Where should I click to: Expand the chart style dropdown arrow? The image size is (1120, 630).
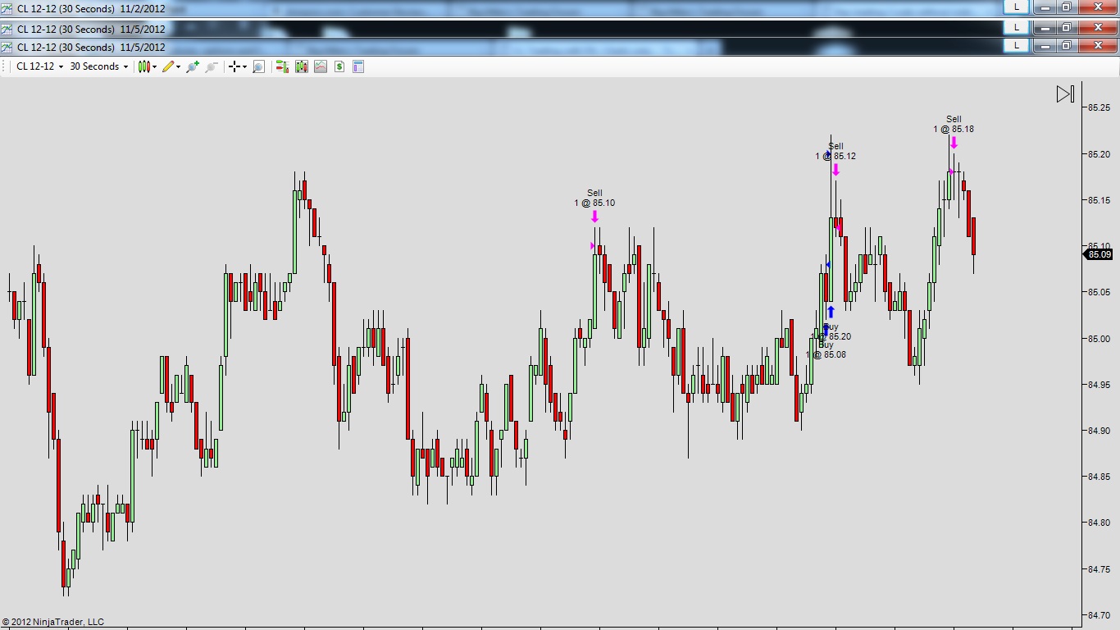[154, 67]
